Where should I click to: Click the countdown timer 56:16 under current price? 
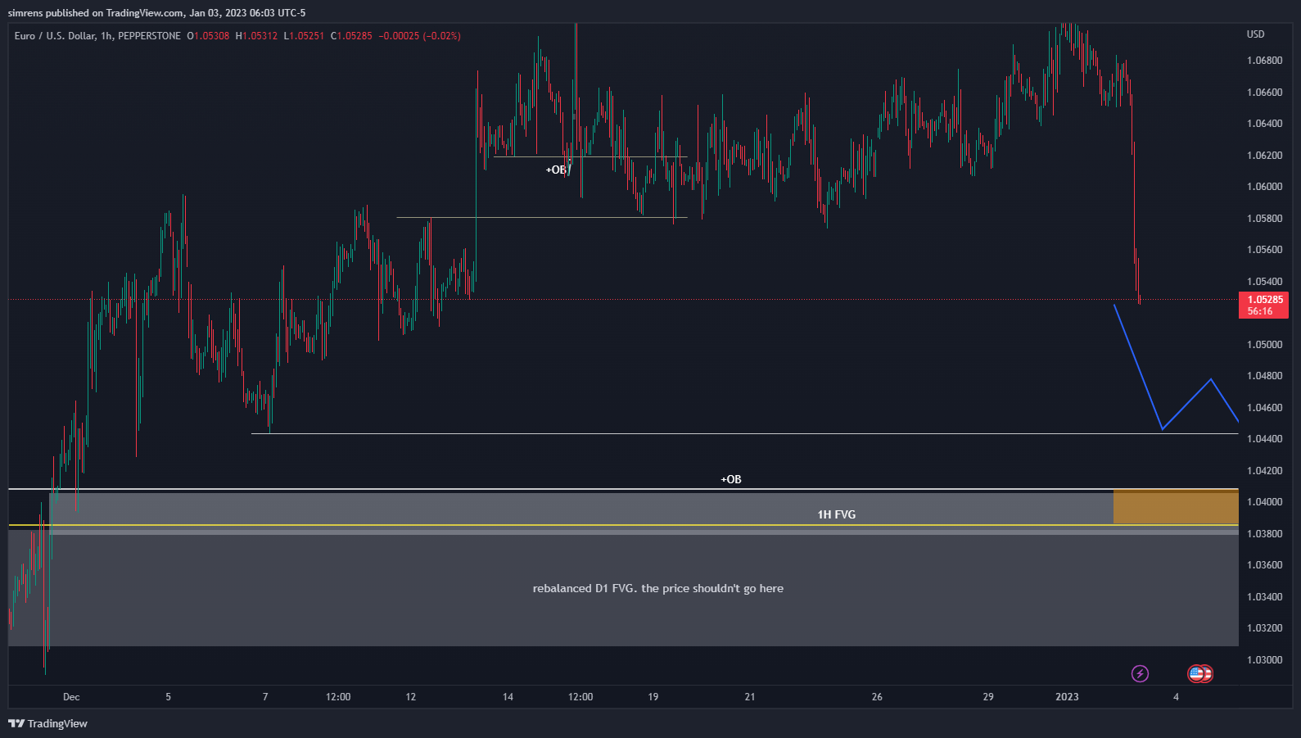[1260, 311]
